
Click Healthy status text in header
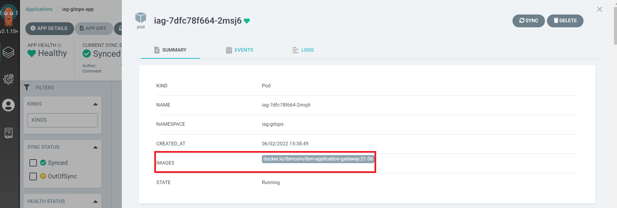pyautogui.click(x=52, y=53)
